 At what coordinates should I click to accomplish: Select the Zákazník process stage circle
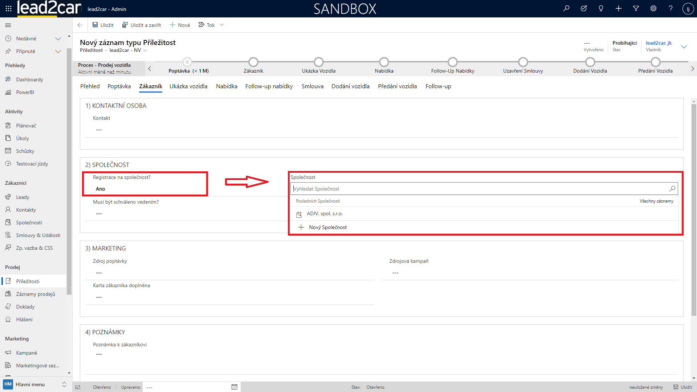click(253, 62)
